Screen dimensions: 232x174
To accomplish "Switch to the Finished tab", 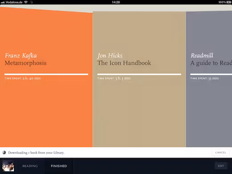I will coord(59,166).
